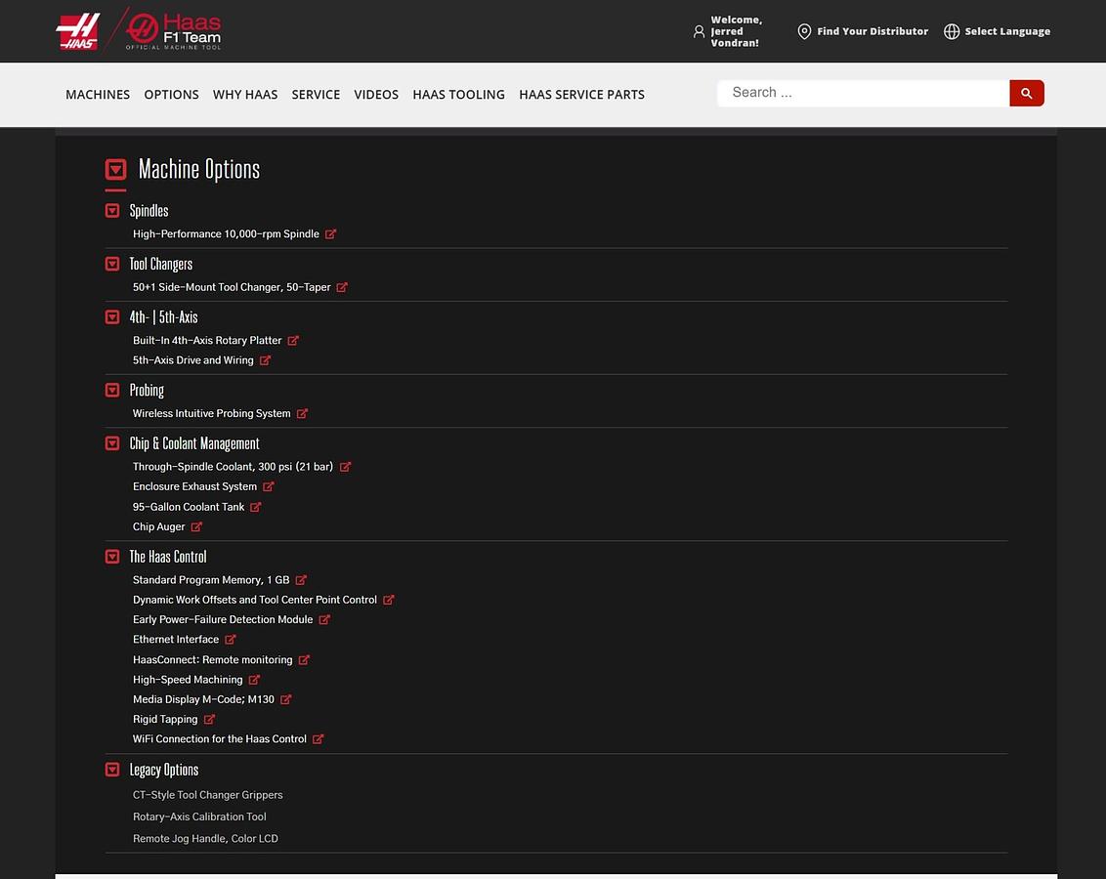
Task: Collapse the Spindles section
Action: 112,211
